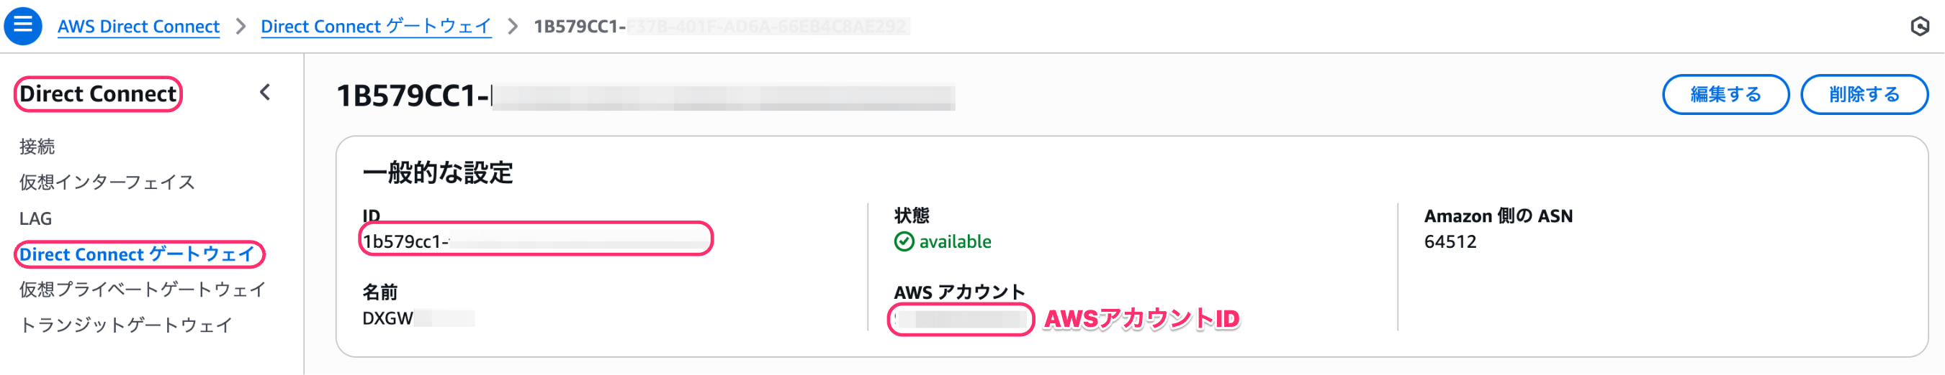Click the first breadcrumb chevron separator
Screen dimensions: 1945x375
click(241, 27)
